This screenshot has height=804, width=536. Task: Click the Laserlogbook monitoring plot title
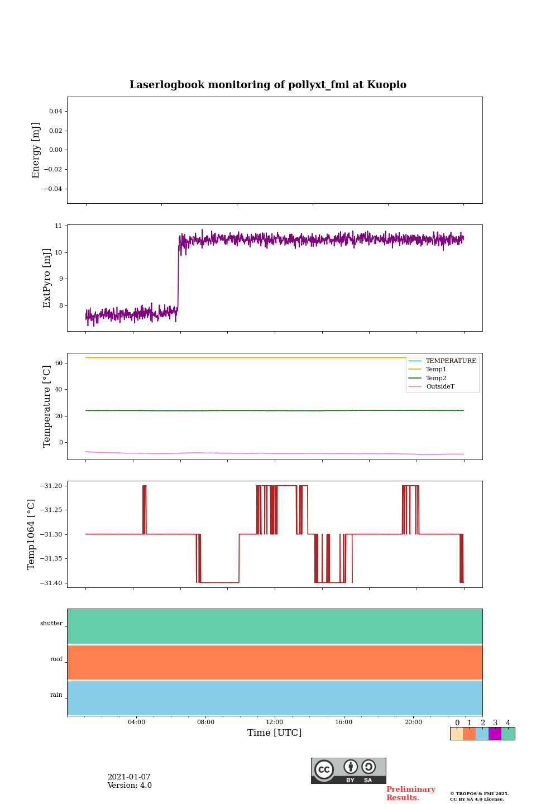point(268,85)
